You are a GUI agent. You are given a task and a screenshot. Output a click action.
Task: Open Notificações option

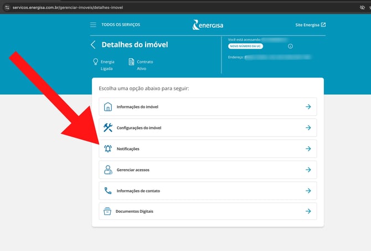pos(208,148)
